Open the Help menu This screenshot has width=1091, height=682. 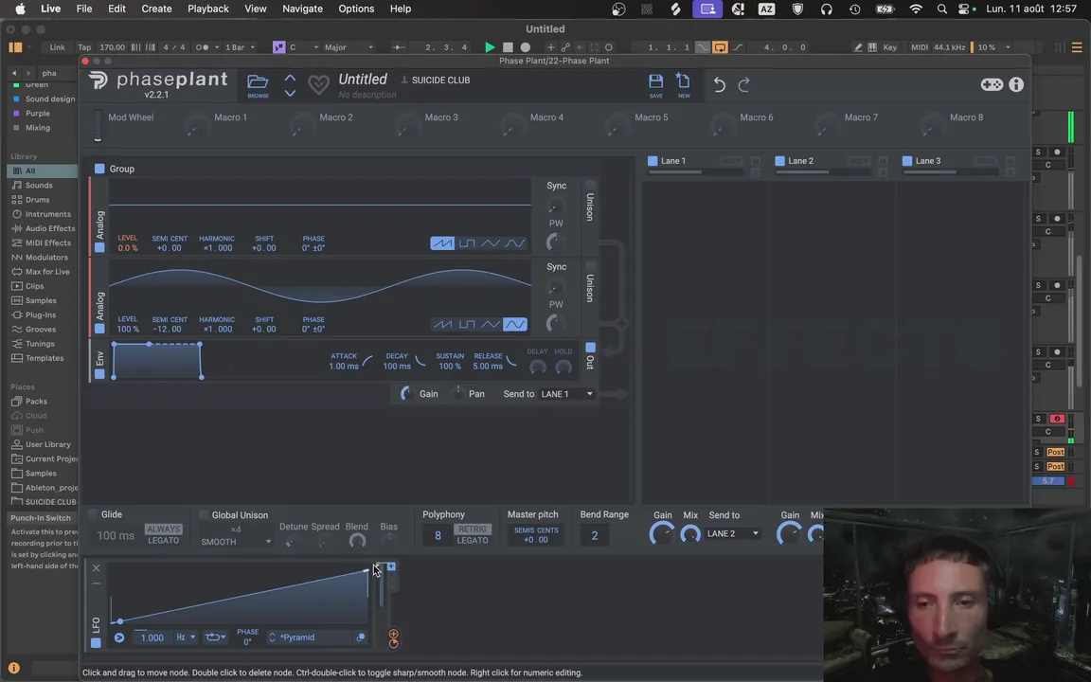tap(400, 9)
